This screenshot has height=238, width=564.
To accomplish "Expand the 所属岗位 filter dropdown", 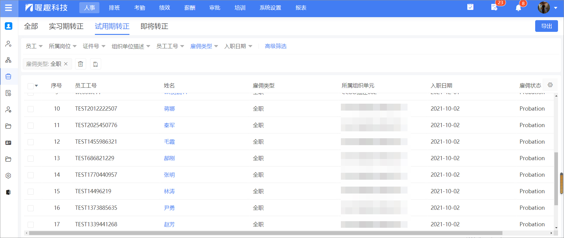I will click(63, 46).
